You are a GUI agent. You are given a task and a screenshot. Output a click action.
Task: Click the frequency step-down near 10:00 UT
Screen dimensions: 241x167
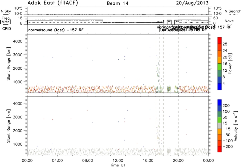point(103,21)
